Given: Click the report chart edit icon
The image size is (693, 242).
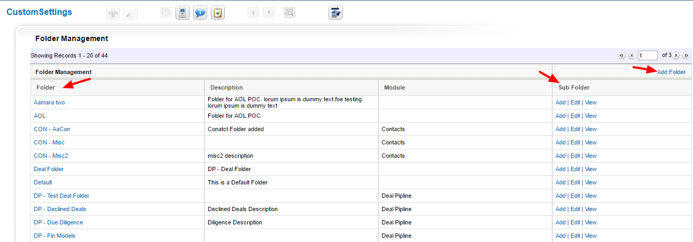Looking at the screenshot, I should click(336, 13).
